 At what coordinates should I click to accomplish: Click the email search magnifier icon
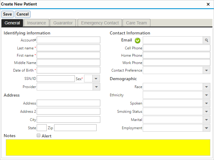206,40
